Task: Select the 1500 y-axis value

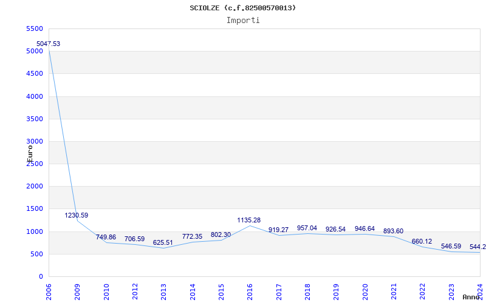Action: click(35, 208)
